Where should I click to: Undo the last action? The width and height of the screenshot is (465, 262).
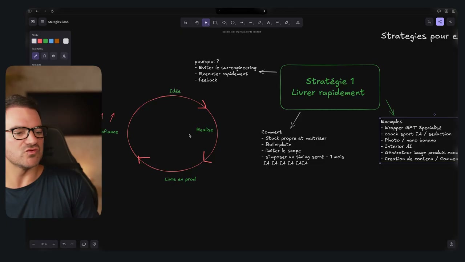click(x=64, y=244)
